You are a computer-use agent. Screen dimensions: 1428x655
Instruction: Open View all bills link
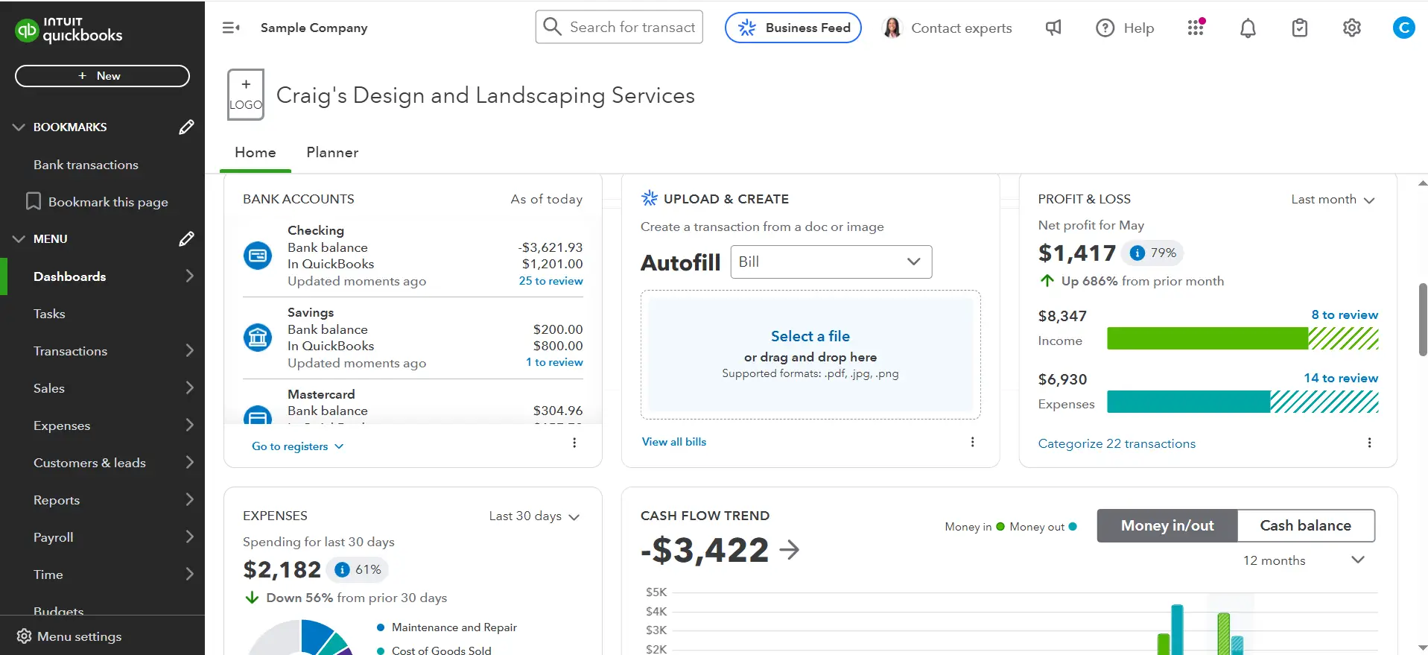(x=674, y=442)
